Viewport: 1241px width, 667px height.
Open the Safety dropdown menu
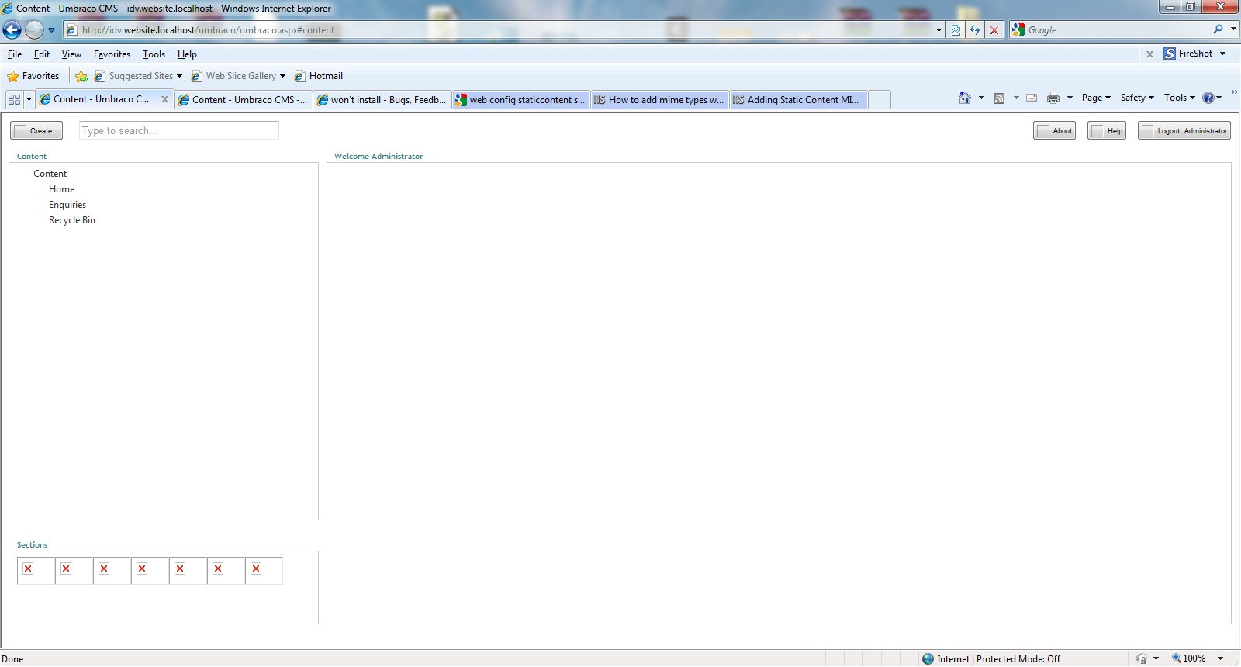(x=1137, y=98)
